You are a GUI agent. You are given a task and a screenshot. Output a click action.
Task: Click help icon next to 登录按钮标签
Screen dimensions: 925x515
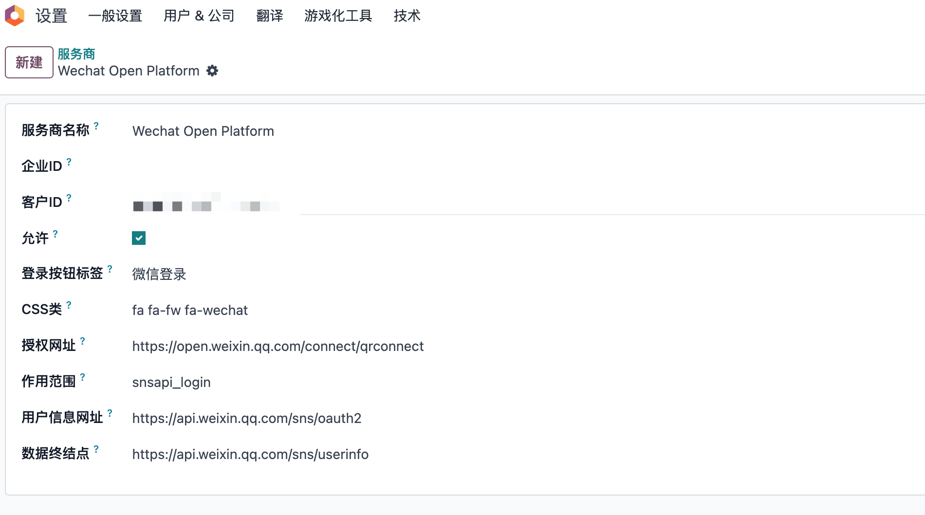(x=110, y=269)
